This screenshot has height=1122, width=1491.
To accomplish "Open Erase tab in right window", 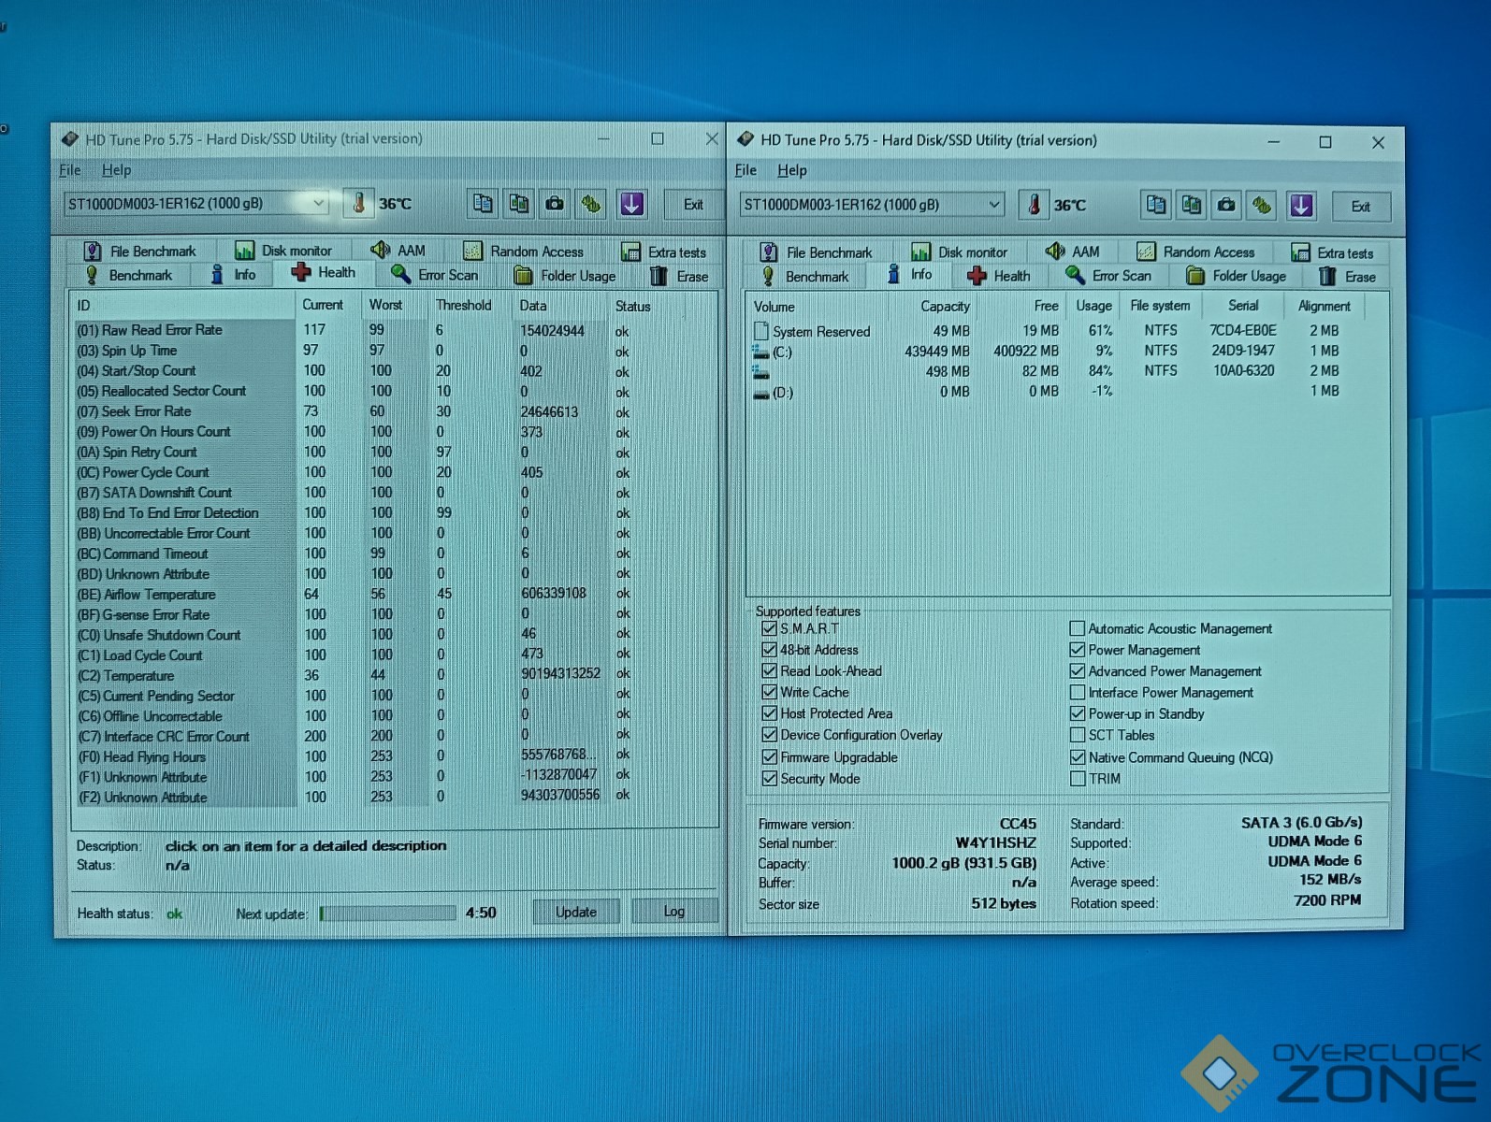I will [x=1348, y=277].
